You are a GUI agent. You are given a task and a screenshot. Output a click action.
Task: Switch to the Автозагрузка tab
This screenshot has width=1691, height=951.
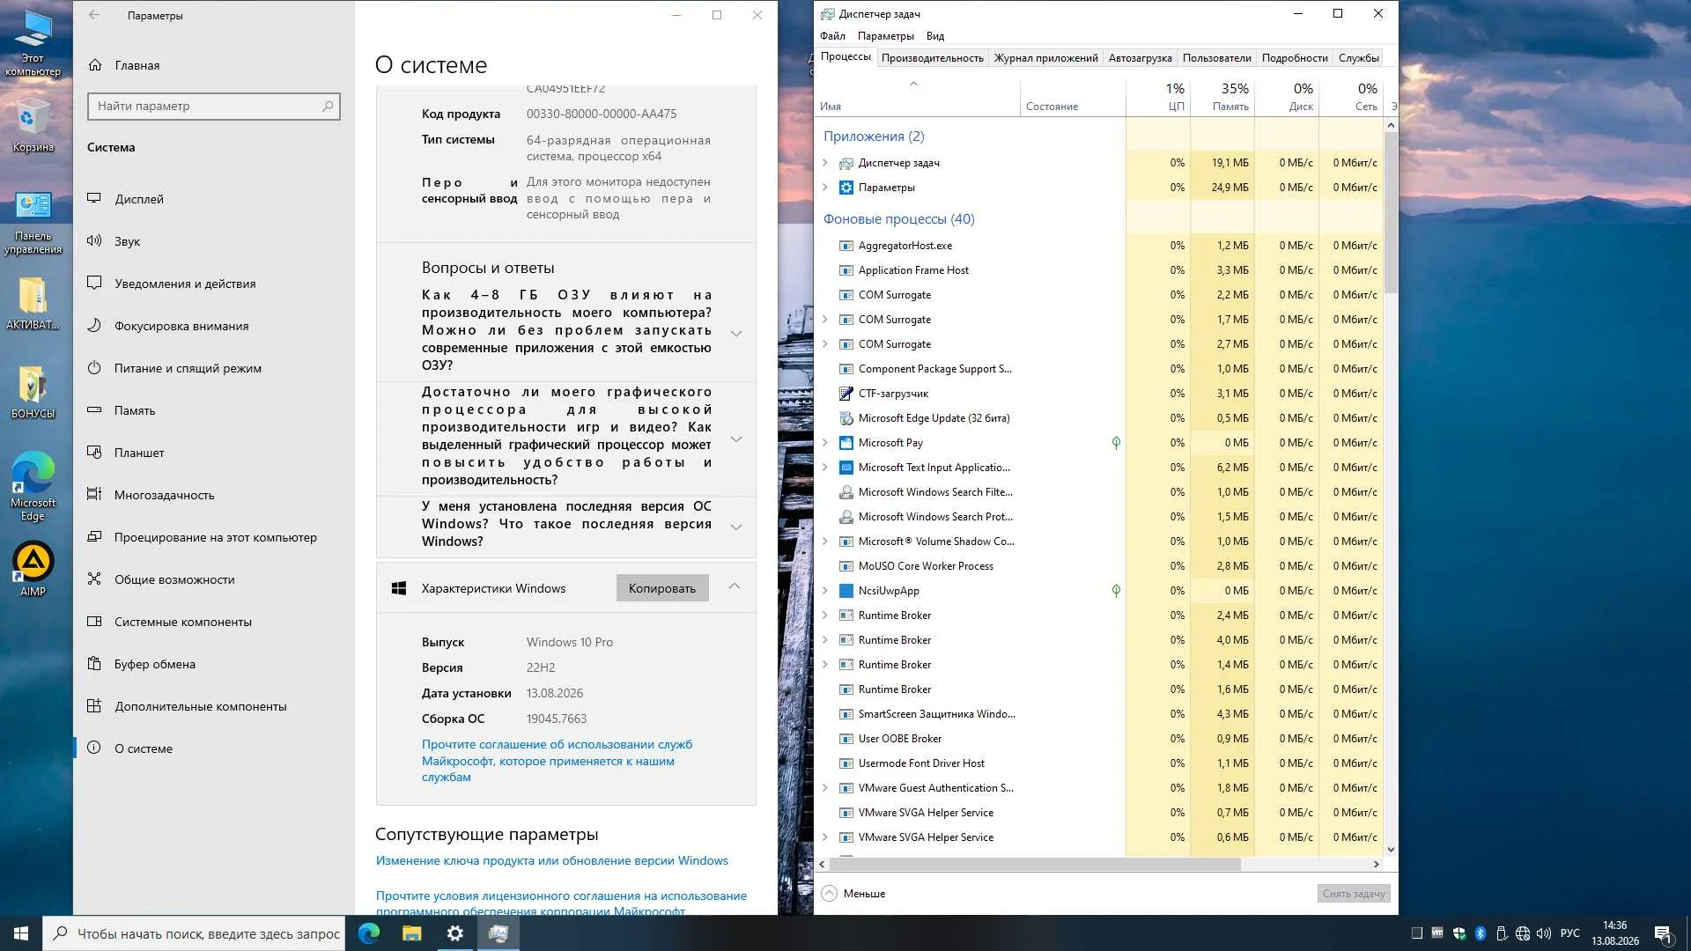[x=1141, y=58]
